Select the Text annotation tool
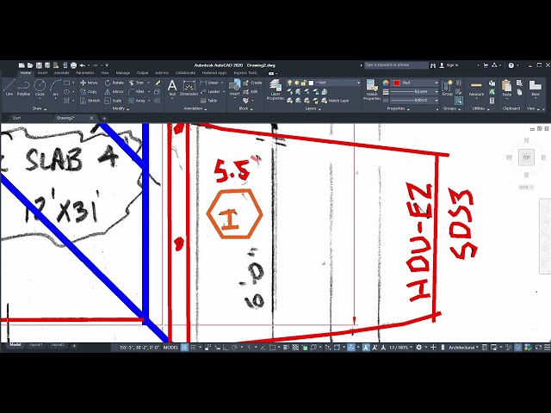Image resolution: width=551 pixels, height=413 pixels. pos(172,88)
